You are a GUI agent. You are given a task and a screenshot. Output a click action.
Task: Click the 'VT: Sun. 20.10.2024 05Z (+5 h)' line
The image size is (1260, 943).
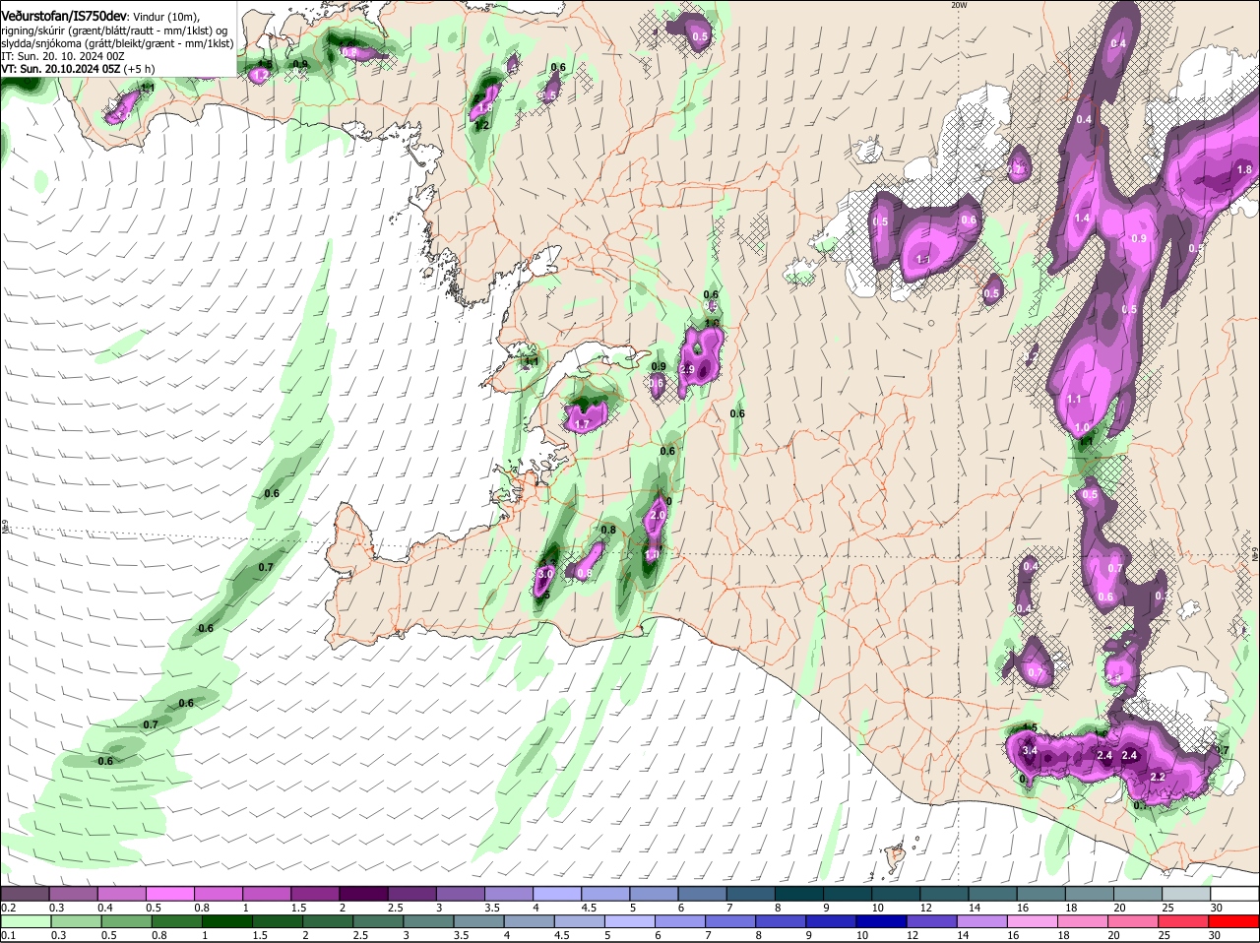(78, 69)
